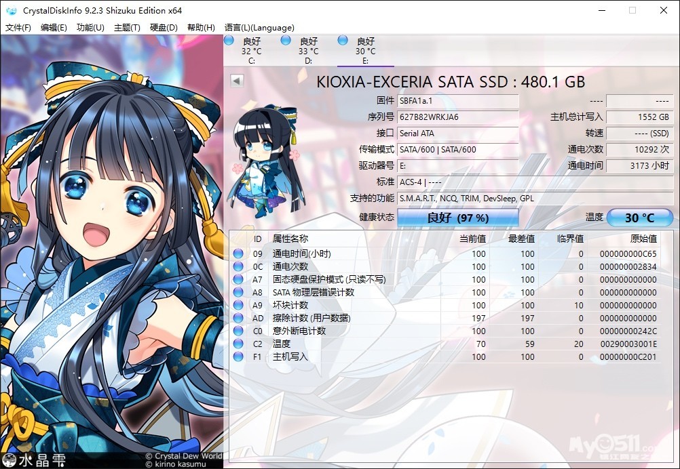Click the 30 °C temperature button

[639, 218]
